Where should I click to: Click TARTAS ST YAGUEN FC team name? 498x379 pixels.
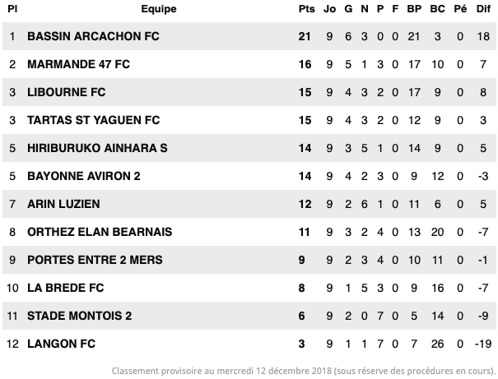pyautogui.click(x=93, y=120)
